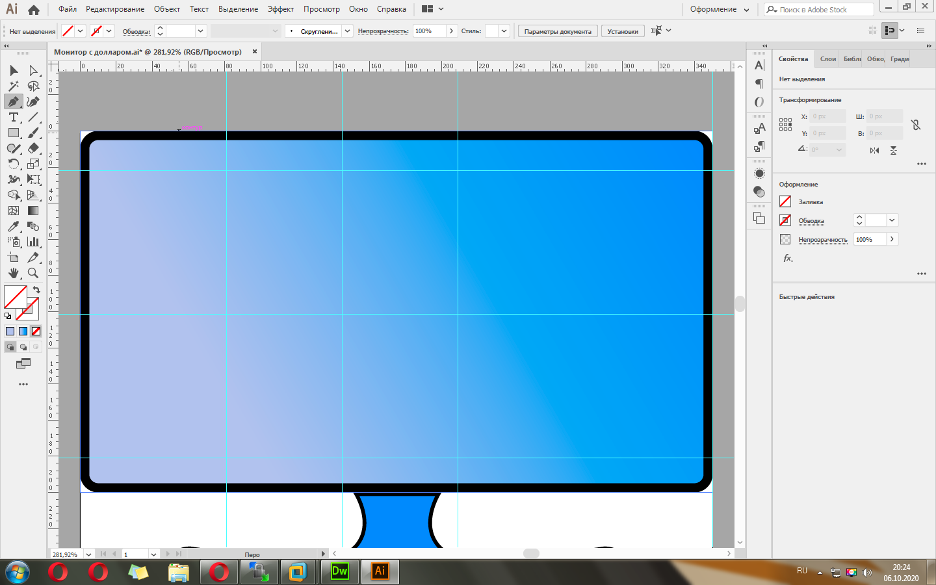Screen dimensions: 936x585
Task: Select the Perspective Grid tool
Action: click(x=33, y=195)
